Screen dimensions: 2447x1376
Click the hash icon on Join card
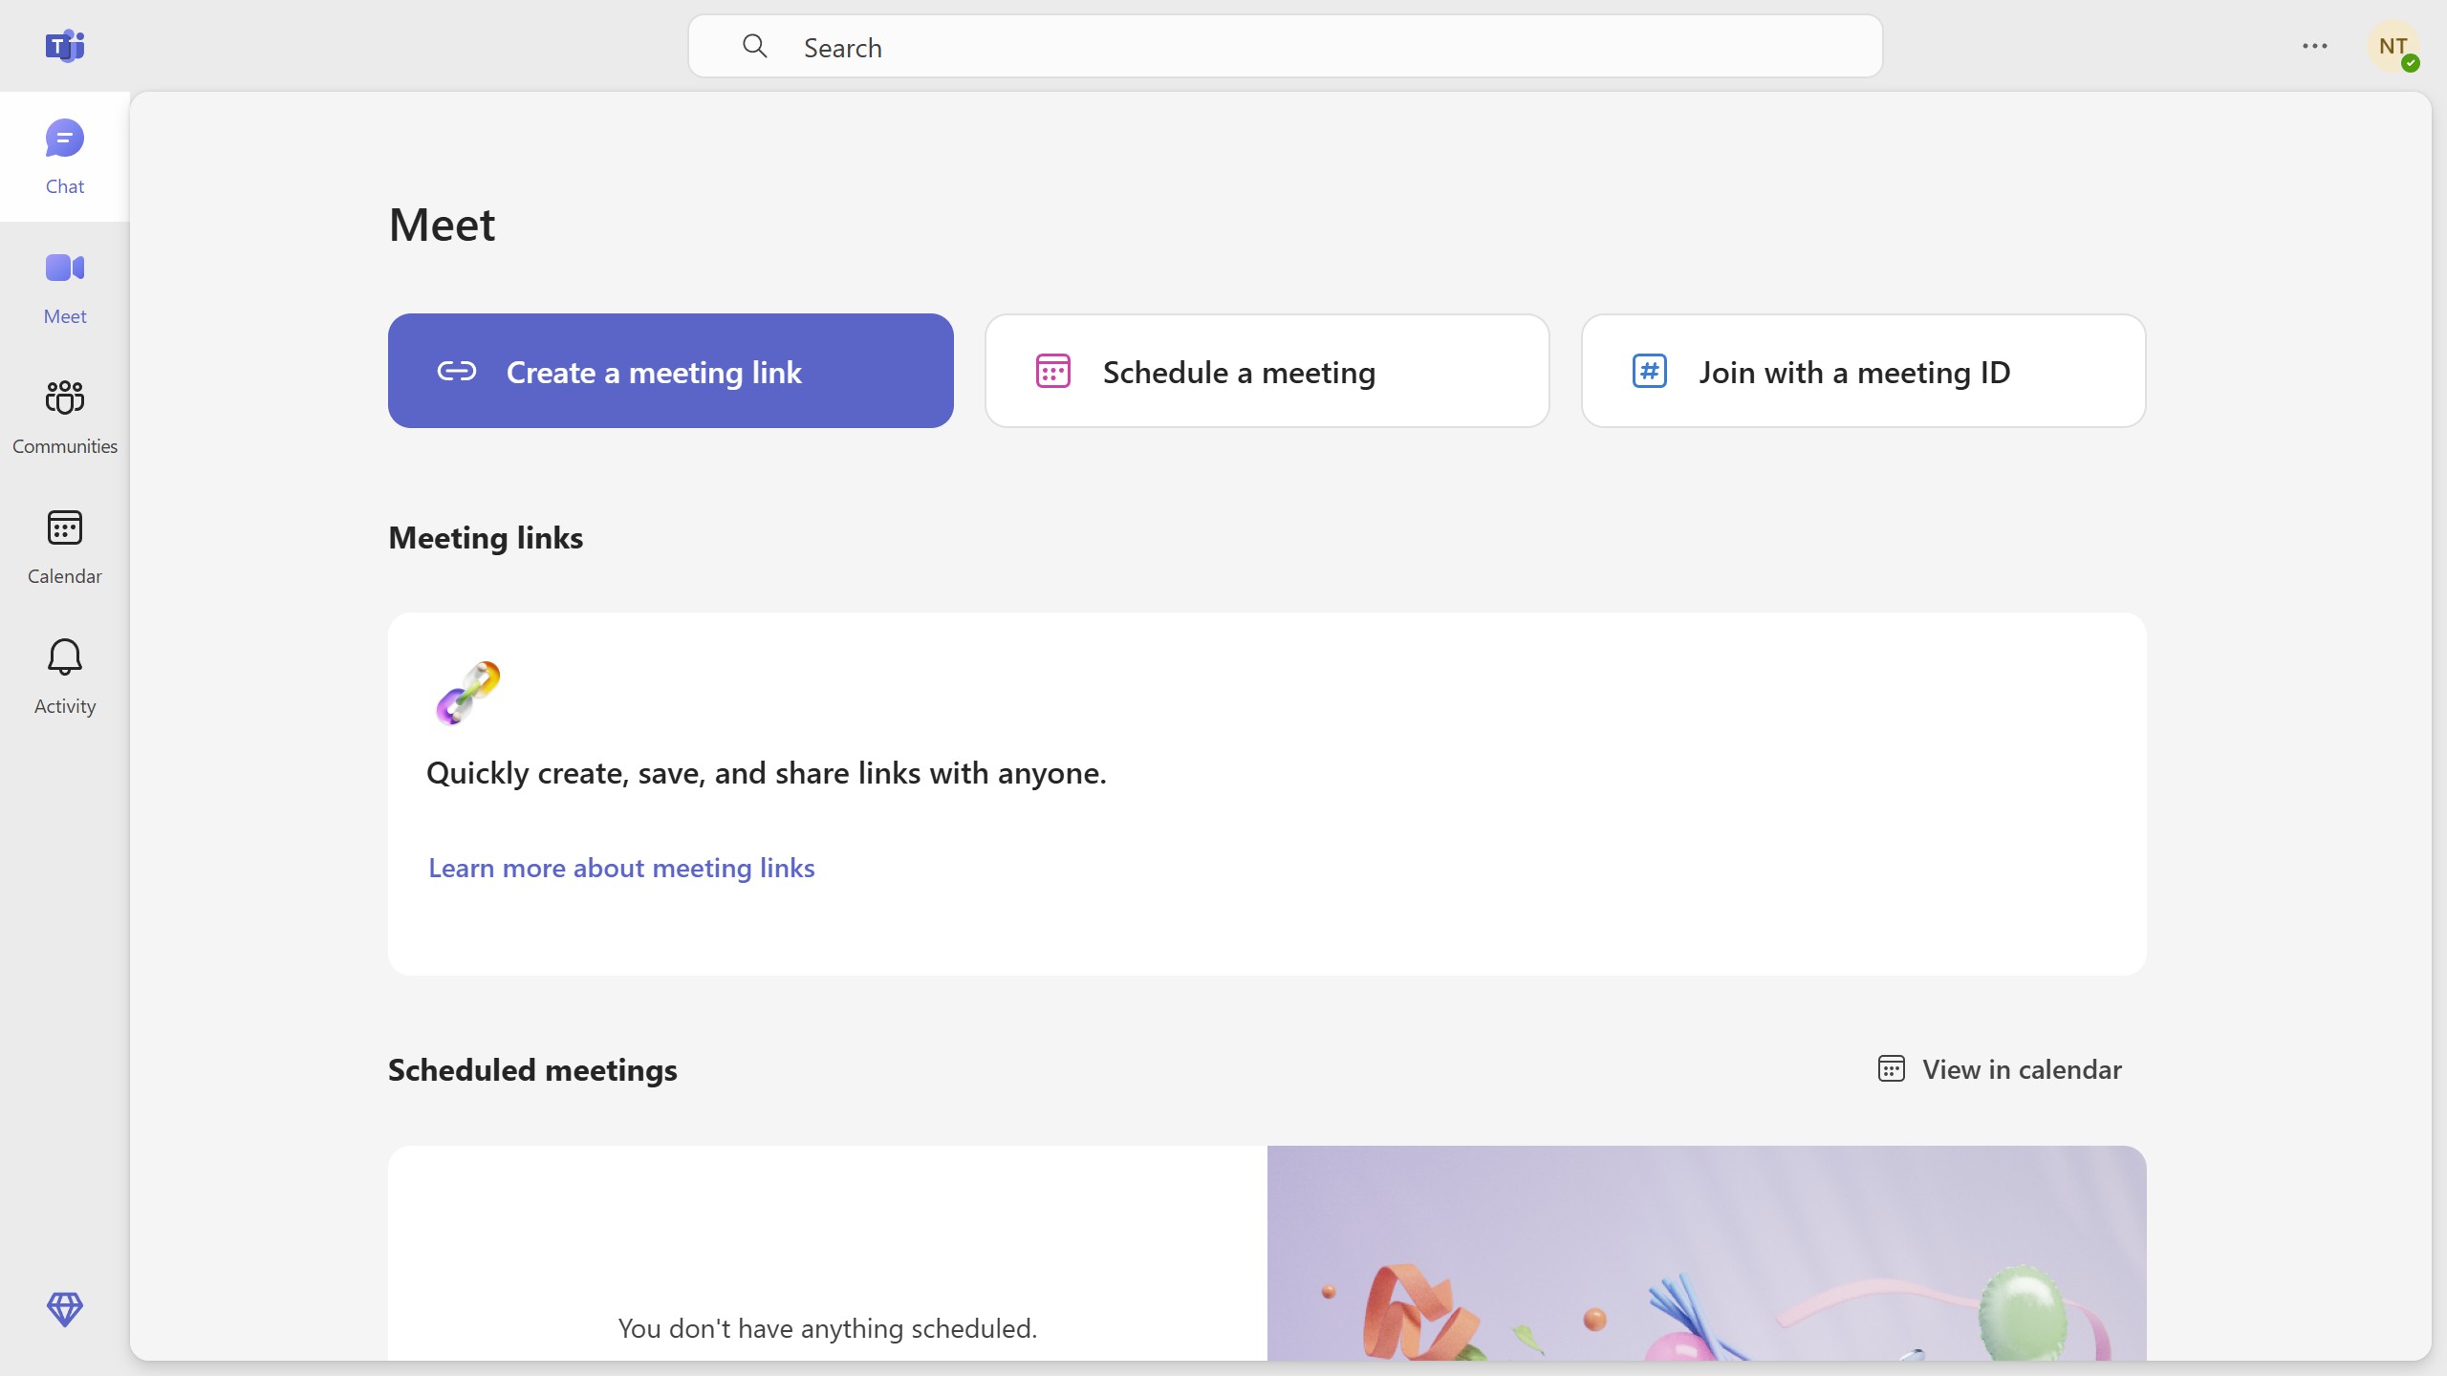pos(1649,371)
